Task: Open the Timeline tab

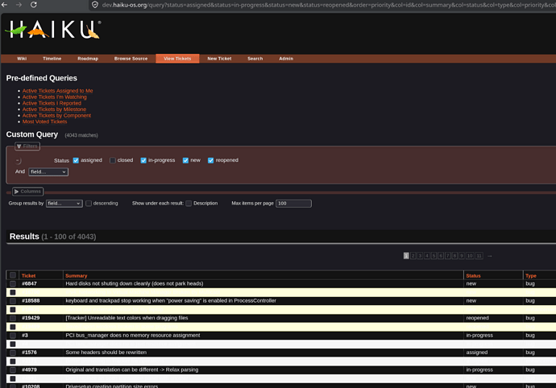Action: click(x=52, y=59)
